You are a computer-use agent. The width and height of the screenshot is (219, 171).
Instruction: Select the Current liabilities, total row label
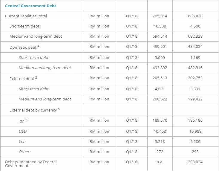[26, 16]
